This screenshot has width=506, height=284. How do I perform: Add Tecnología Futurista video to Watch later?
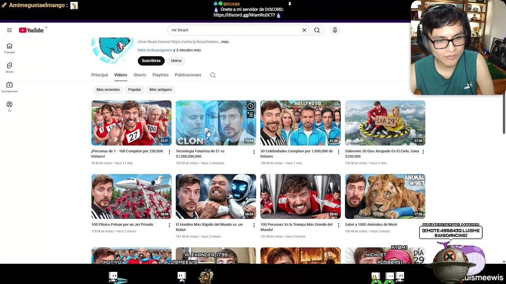[x=250, y=106]
